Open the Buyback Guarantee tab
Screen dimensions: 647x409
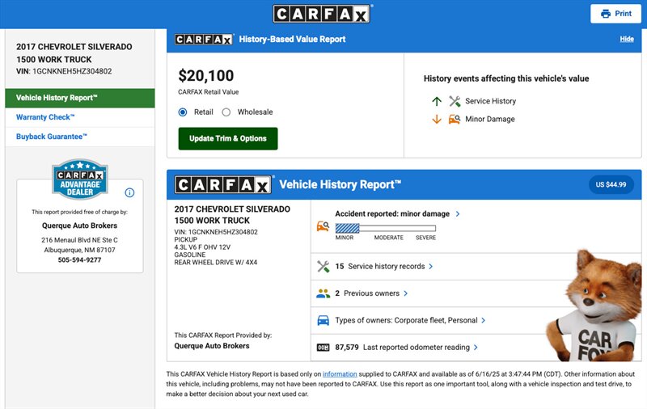pyautogui.click(x=52, y=137)
